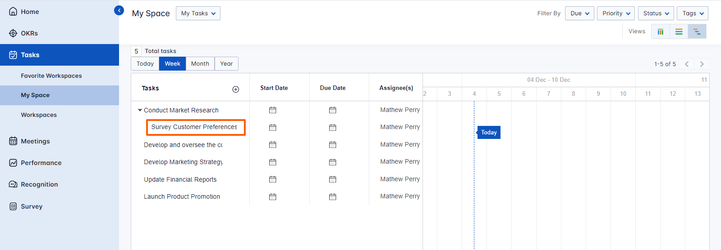The width and height of the screenshot is (721, 250).
Task: Collapse the Conduct Market Research task
Action: (140, 110)
